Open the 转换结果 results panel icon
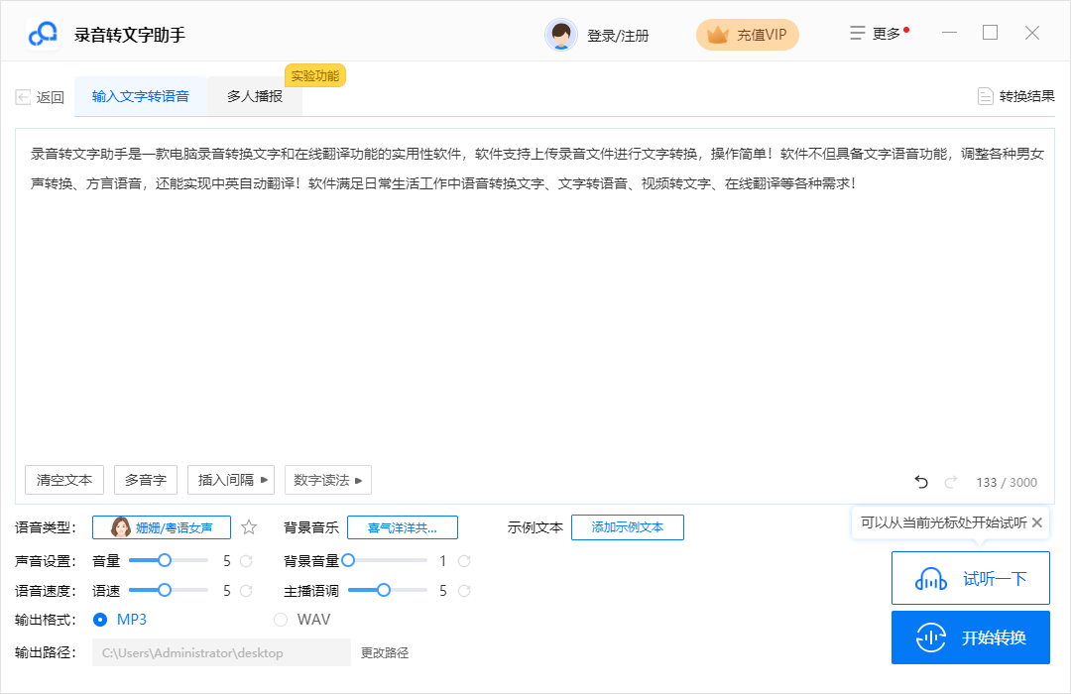1071x694 pixels. click(x=986, y=96)
